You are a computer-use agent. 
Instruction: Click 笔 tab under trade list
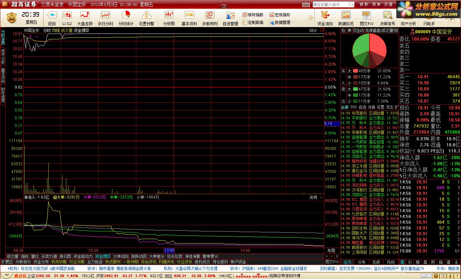click(x=402, y=262)
